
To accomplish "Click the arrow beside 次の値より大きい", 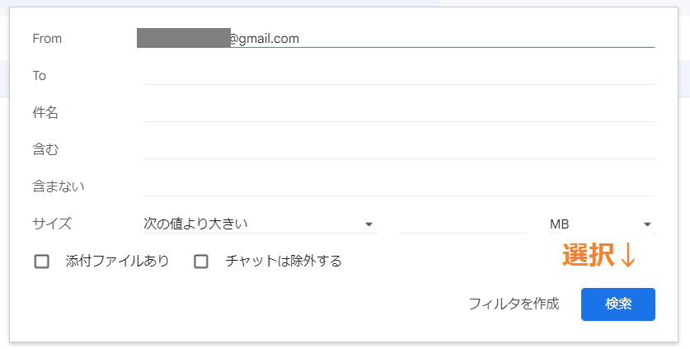I will click(369, 224).
